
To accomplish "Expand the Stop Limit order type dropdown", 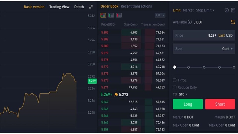I will 205,10.
